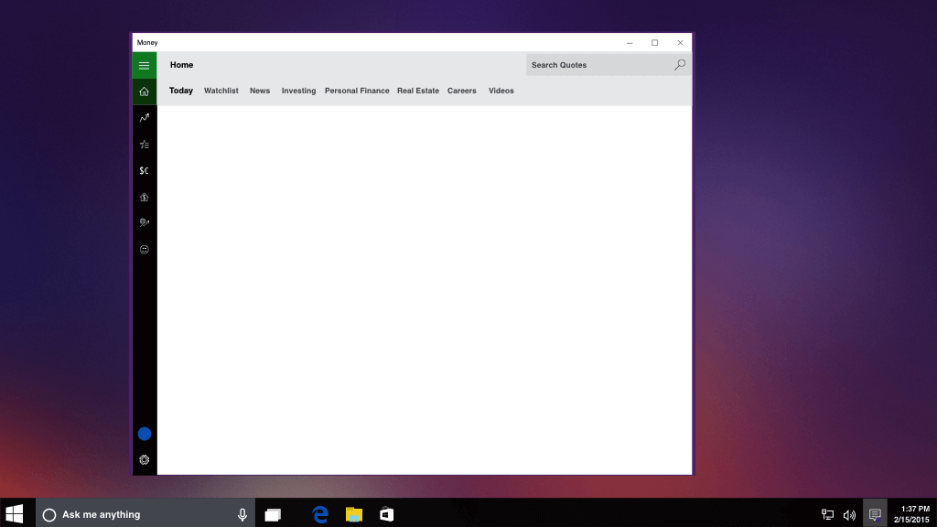
Task: Open the Careers tab
Action: [462, 91]
